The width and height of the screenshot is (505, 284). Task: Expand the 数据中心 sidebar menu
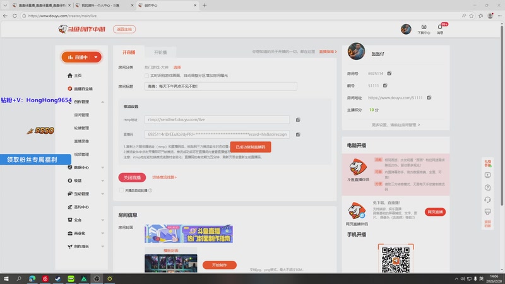pos(103,167)
